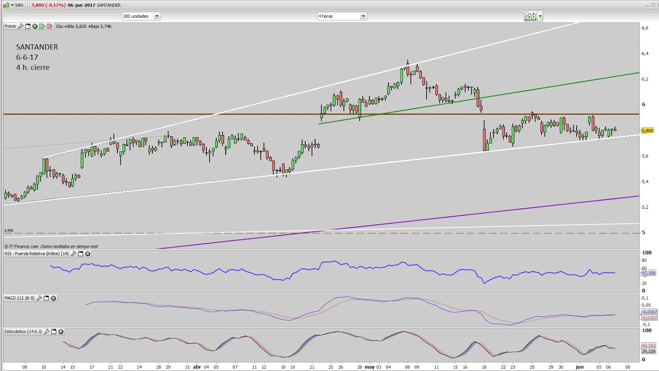Click the '4 h. cierre' annotation text
The image size is (659, 371).
click(33, 68)
